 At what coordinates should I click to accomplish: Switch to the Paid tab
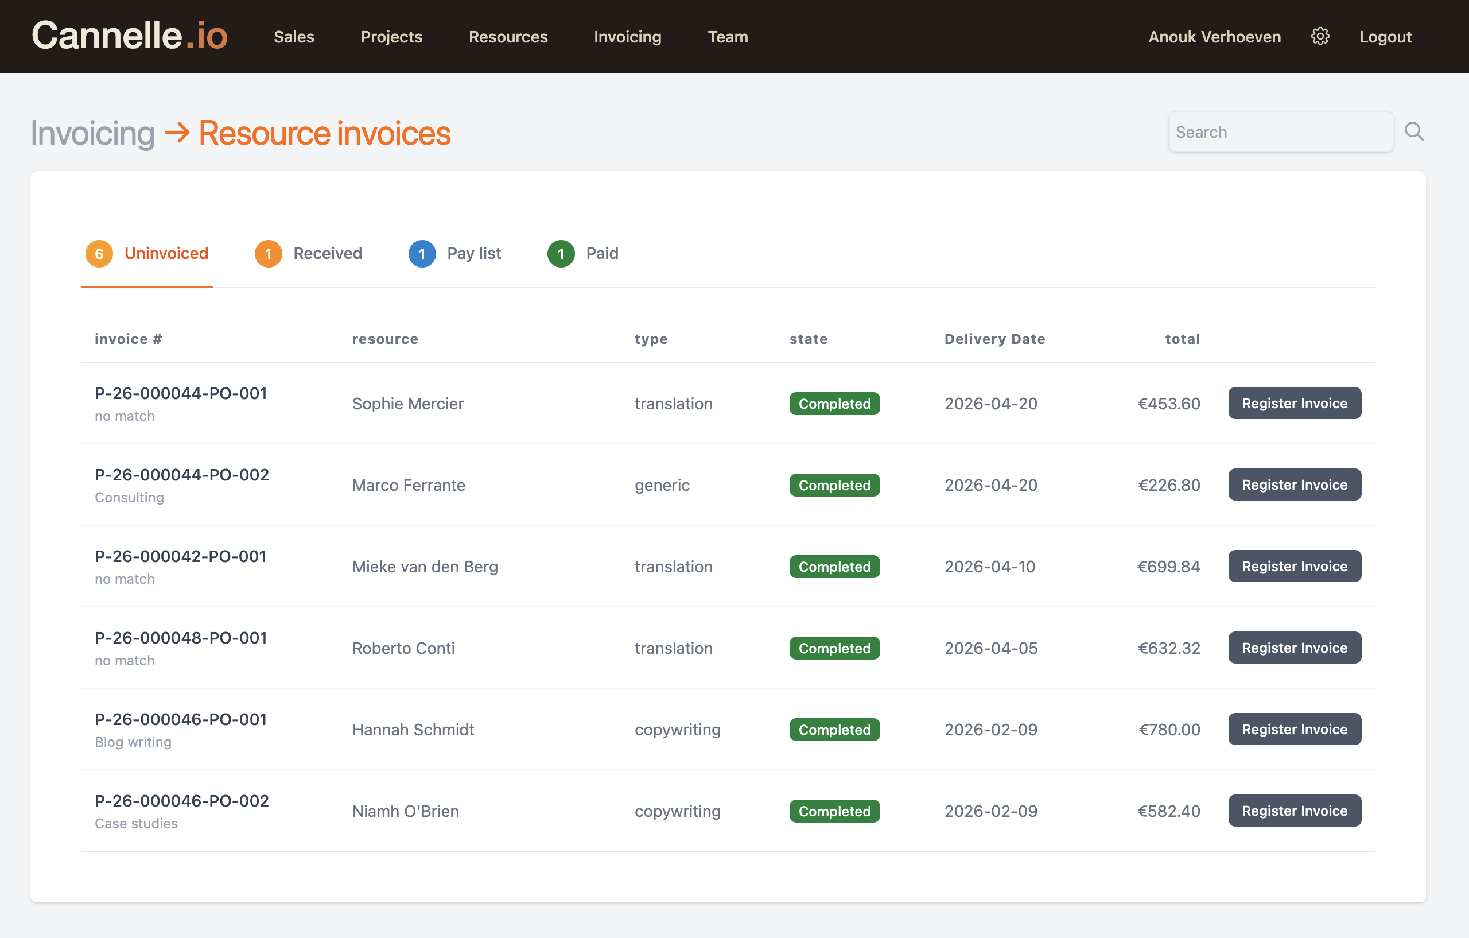[582, 253]
